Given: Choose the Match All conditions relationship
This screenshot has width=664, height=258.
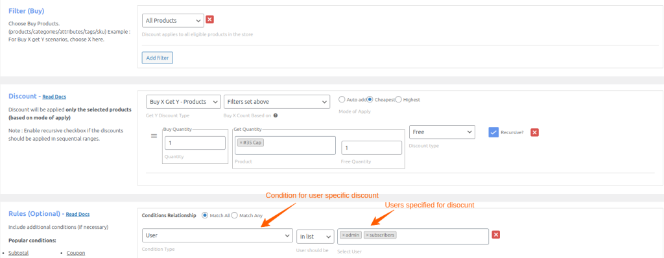Looking at the screenshot, I should (206, 215).
